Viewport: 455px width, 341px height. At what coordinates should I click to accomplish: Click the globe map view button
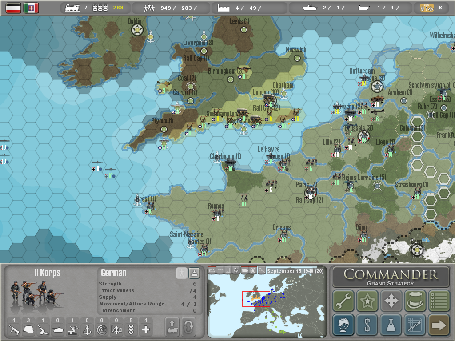(x=343, y=325)
